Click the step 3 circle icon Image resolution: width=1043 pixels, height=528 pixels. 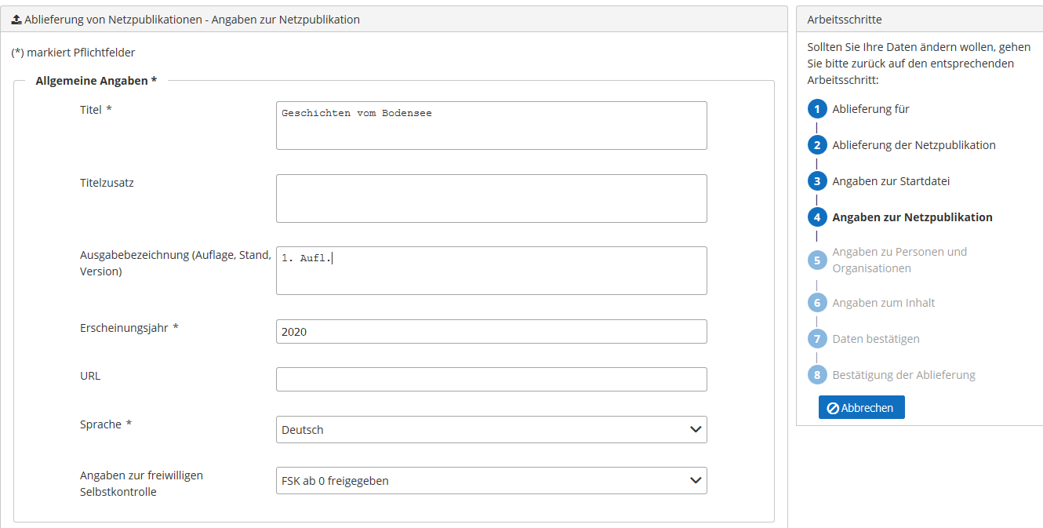817,181
